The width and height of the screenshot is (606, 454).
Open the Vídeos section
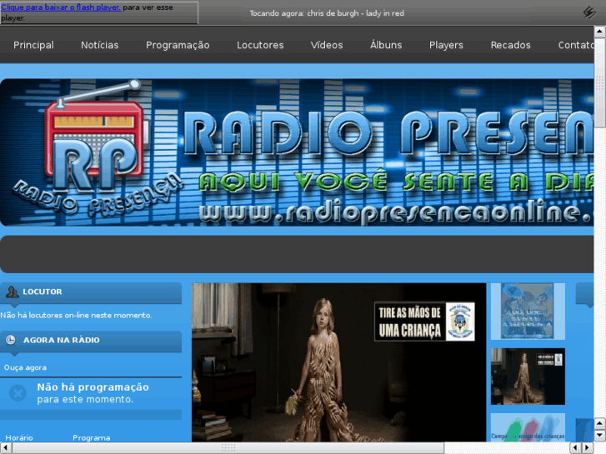327,45
